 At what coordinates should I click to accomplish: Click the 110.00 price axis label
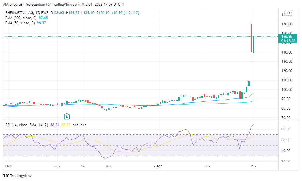click(287, 80)
